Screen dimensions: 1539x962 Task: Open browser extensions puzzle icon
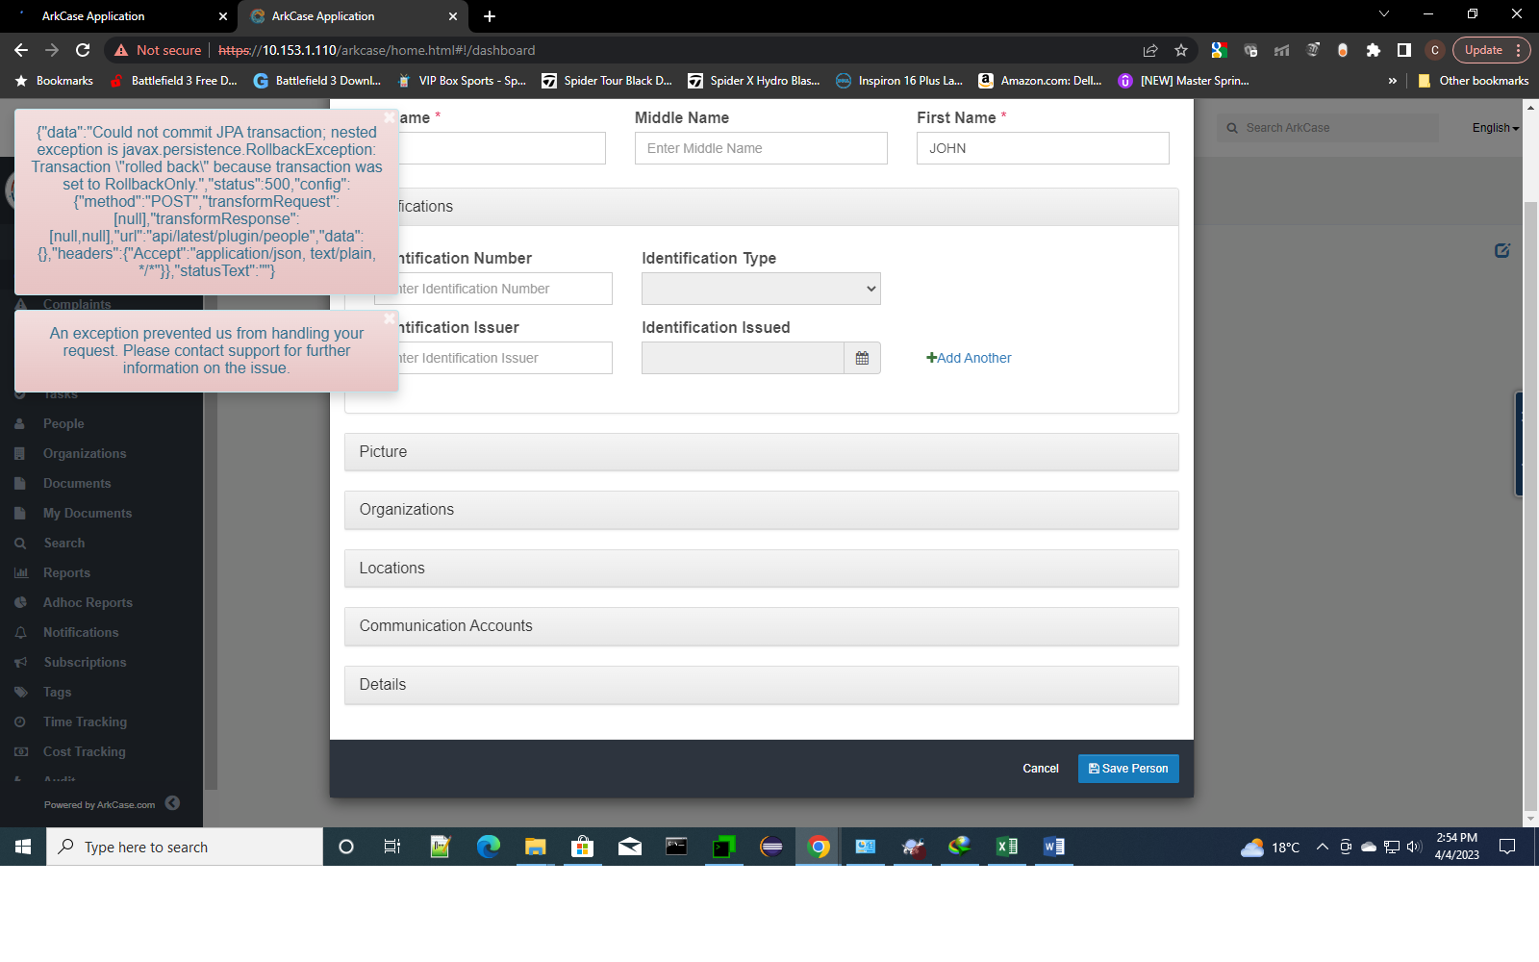click(x=1374, y=50)
